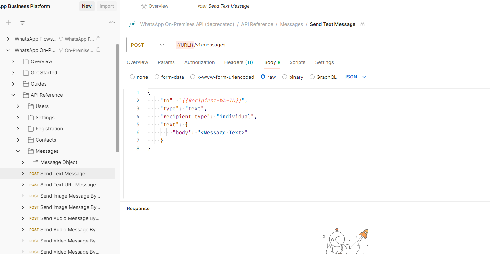Select the none body type
490x254 pixels.
point(132,77)
